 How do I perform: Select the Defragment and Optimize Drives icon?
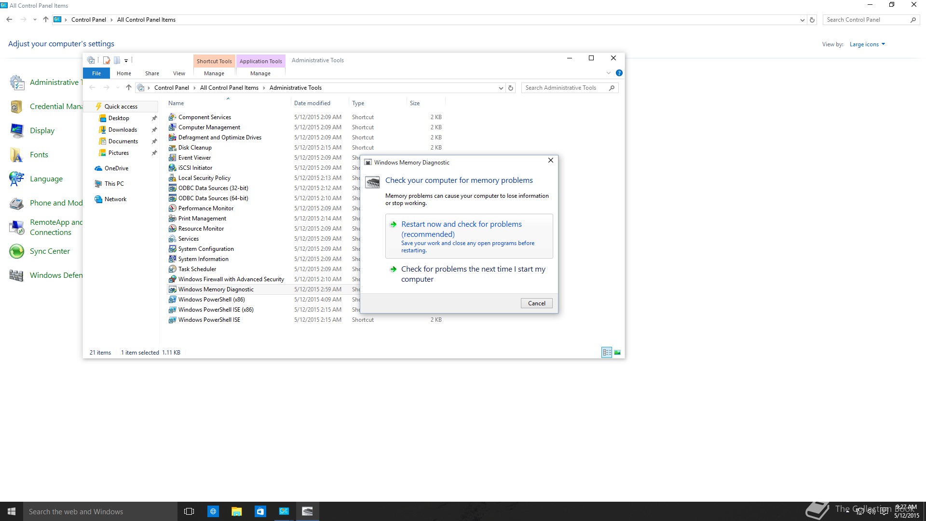click(x=172, y=137)
